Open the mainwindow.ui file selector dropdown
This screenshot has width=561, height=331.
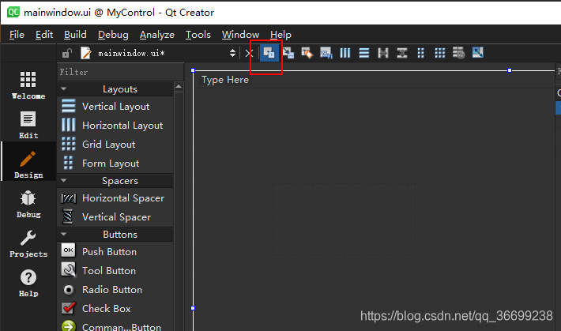click(232, 53)
